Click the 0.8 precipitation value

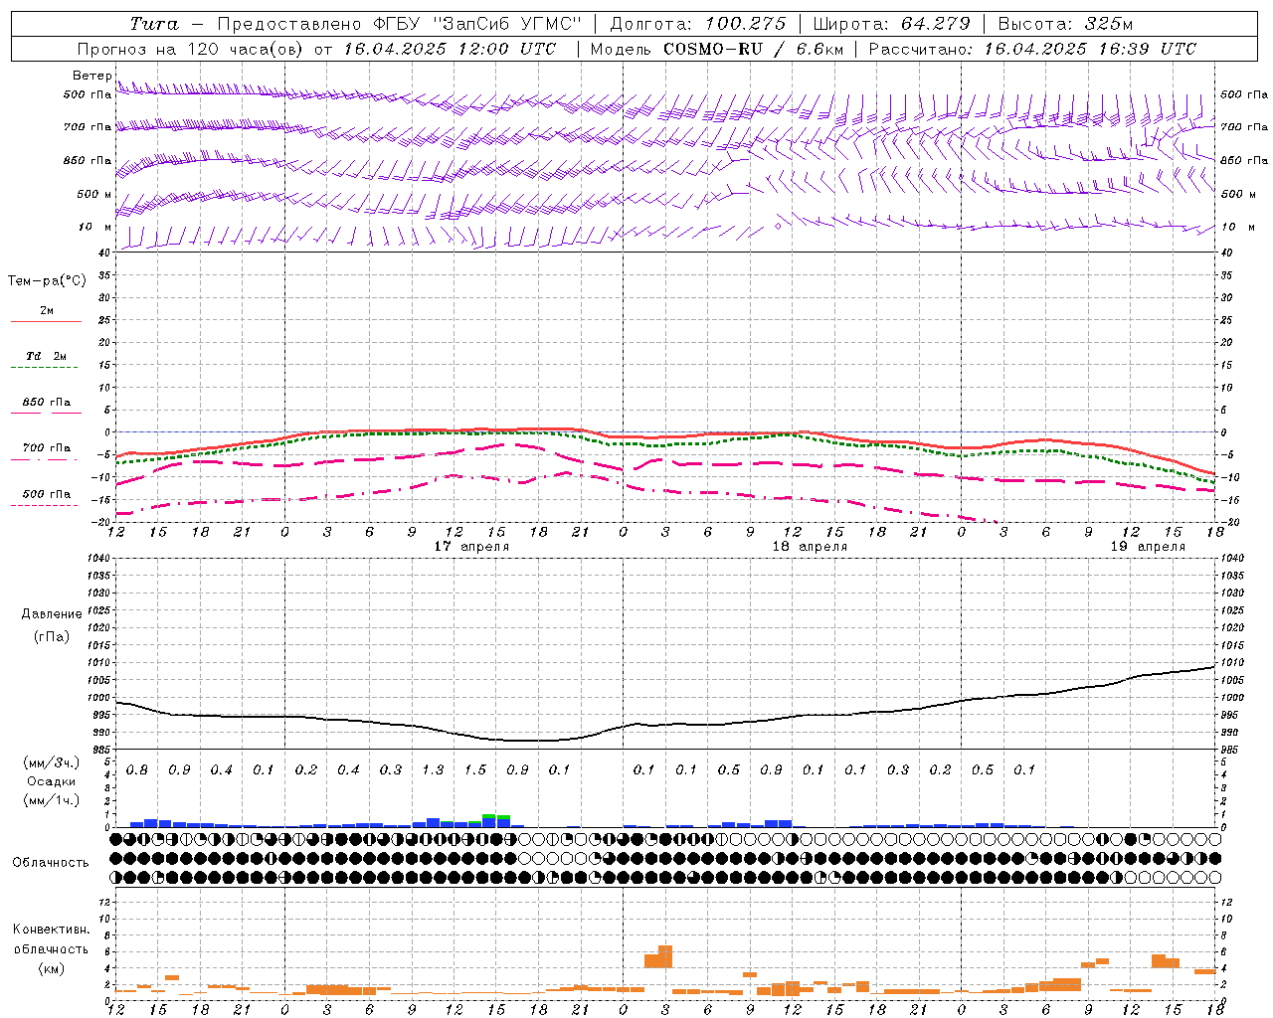tap(137, 770)
